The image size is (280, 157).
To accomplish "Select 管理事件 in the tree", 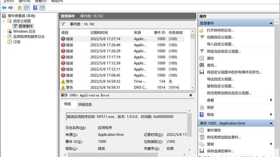I will 26,26.
